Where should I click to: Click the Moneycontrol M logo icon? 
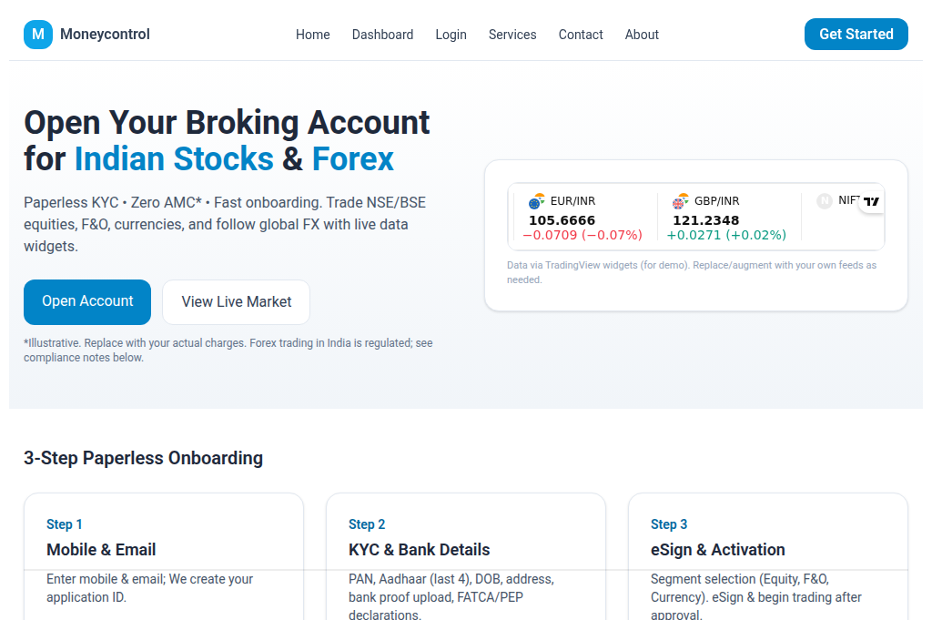tap(37, 34)
